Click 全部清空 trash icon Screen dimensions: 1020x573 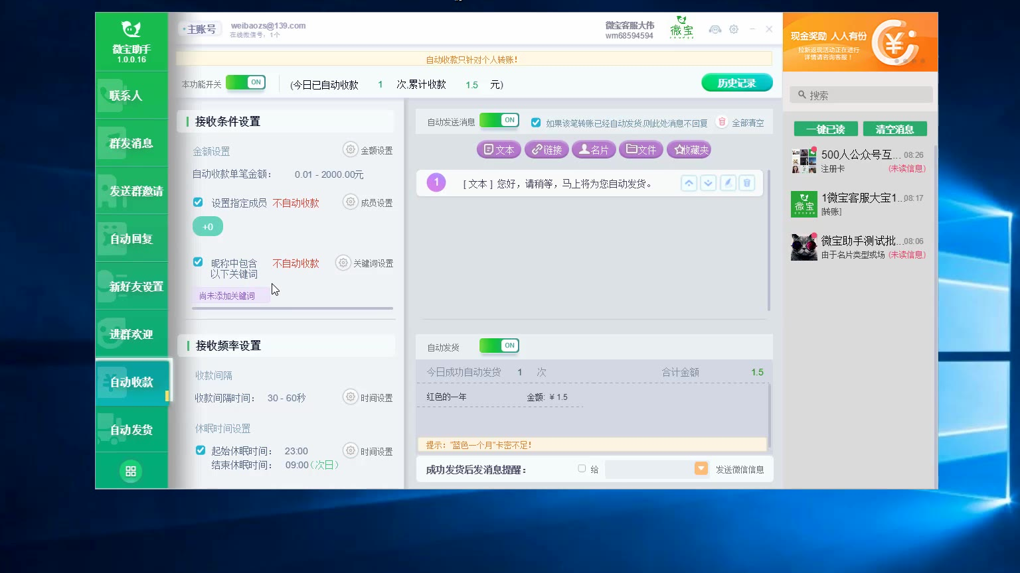(x=722, y=122)
